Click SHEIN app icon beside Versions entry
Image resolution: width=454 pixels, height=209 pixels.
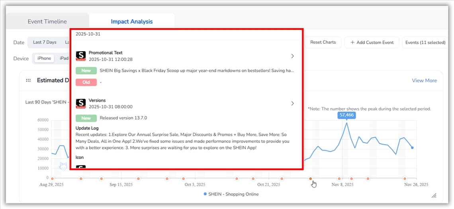81,104
